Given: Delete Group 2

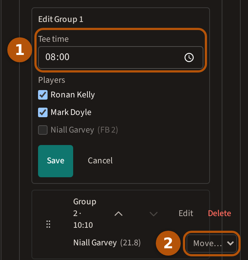Looking at the screenshot, I should point(219,213).
